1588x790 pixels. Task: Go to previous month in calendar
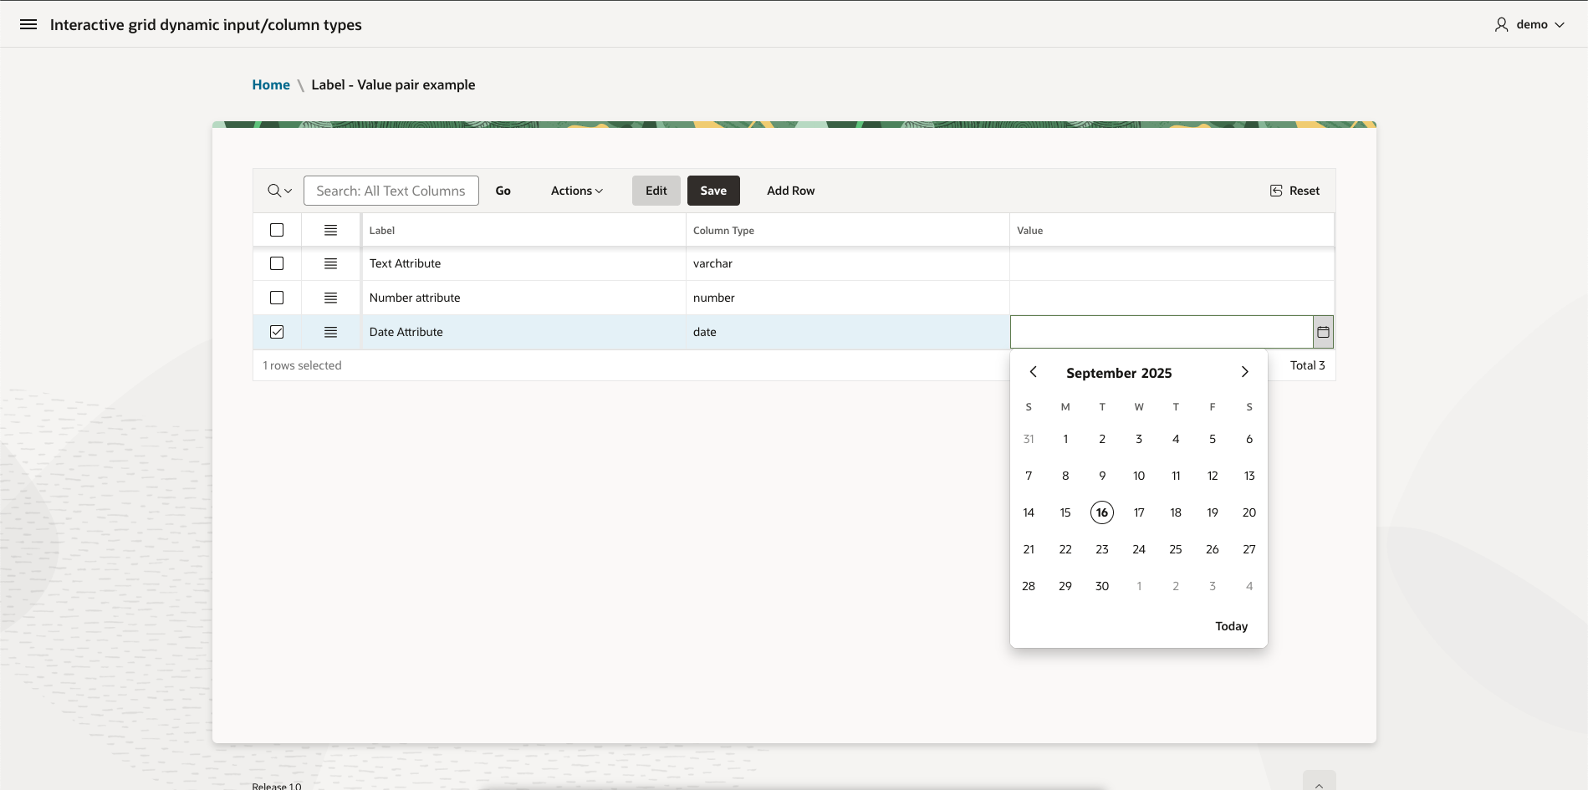(x=1034, y=372)
